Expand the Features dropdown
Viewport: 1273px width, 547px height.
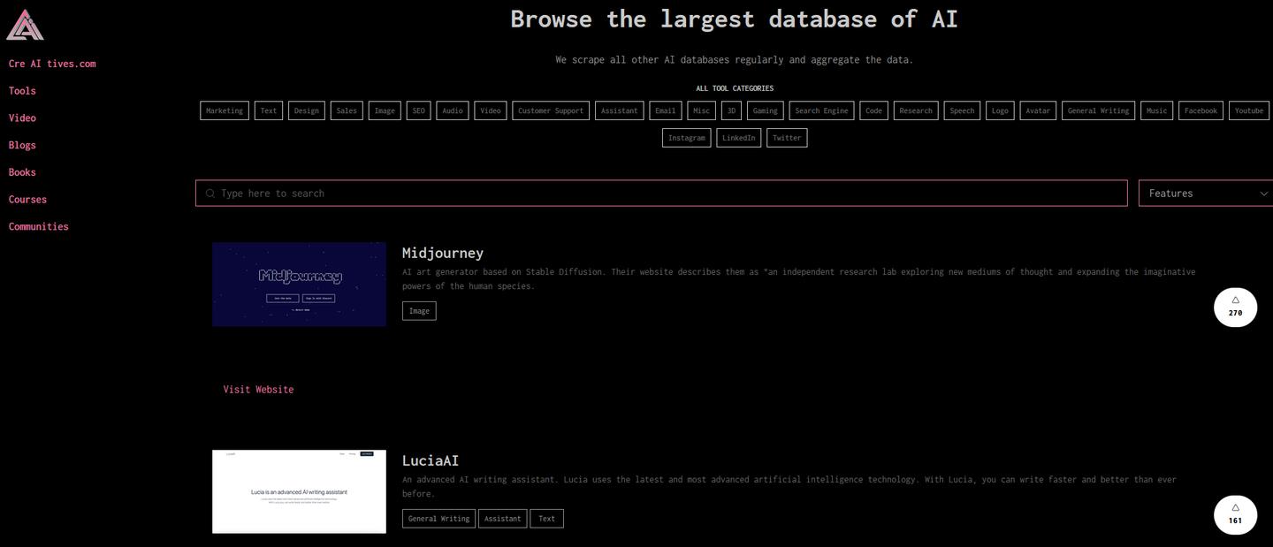(x=1206, y=194)
